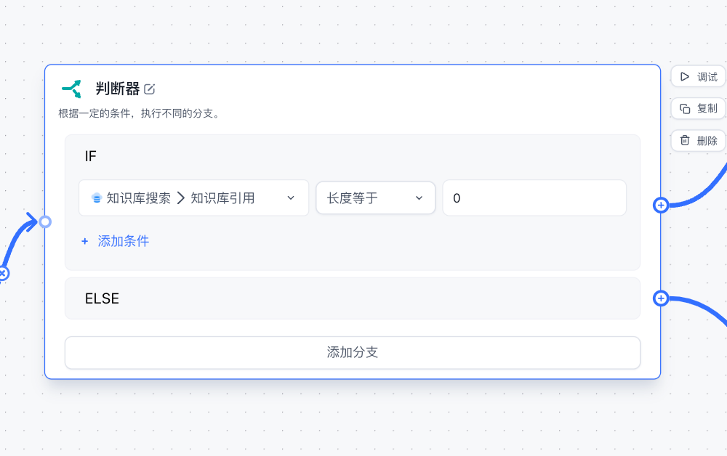
Task: Open the 知识库搜索 variable dropdown
Action: 193,198
